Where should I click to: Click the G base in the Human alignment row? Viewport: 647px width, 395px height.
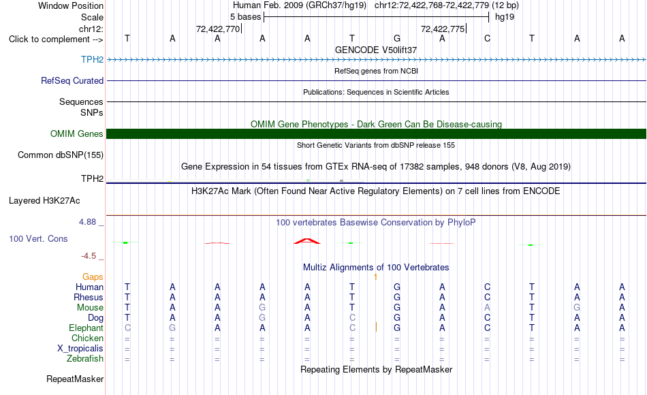click(397, 287)
